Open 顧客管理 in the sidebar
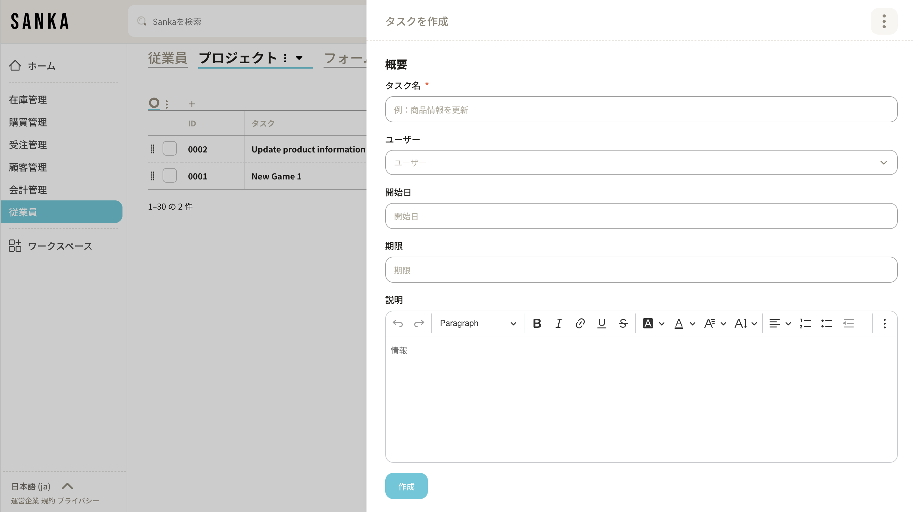The image size is (914, 512). click(28, 167)
